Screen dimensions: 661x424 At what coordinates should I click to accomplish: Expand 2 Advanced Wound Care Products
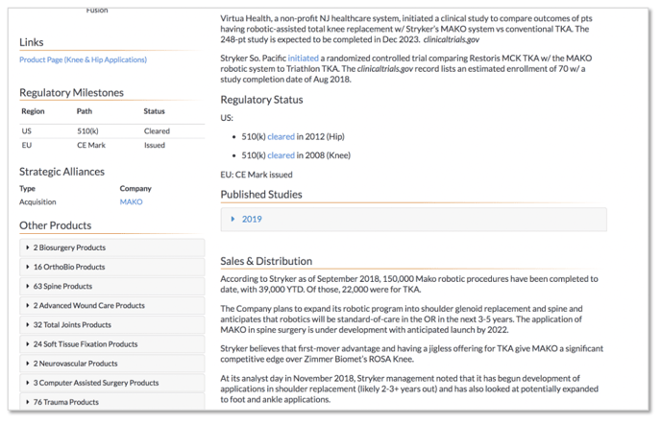112,306
